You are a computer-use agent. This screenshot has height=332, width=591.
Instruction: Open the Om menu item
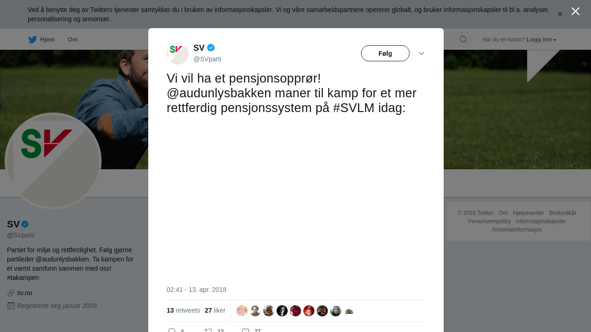(72, 40)
